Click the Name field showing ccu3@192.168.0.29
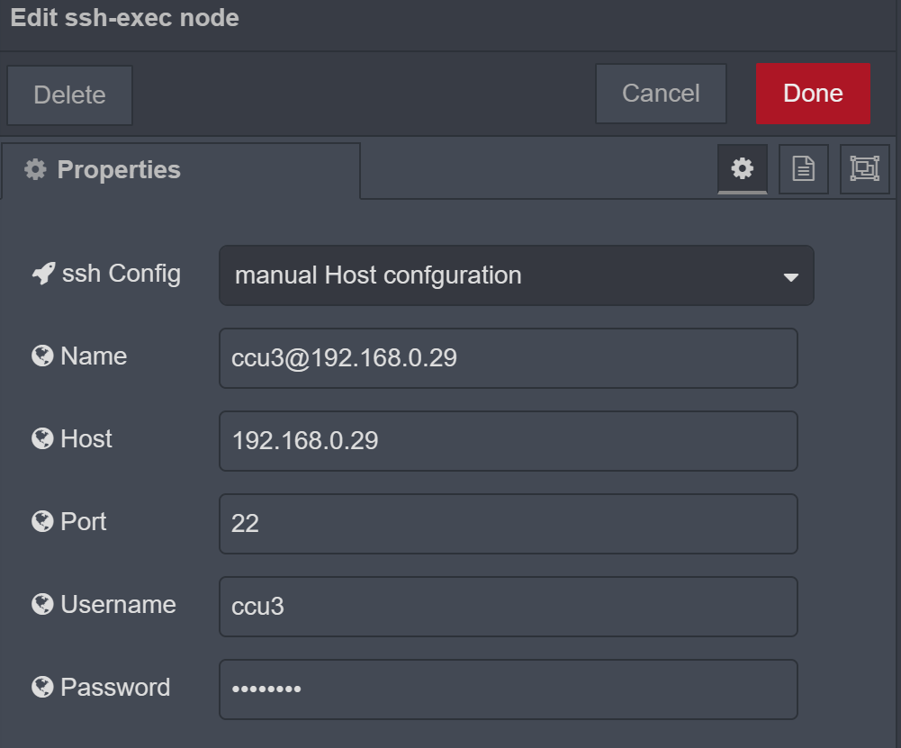Screen dimensions: 901x748 click(x=508, y=358)
